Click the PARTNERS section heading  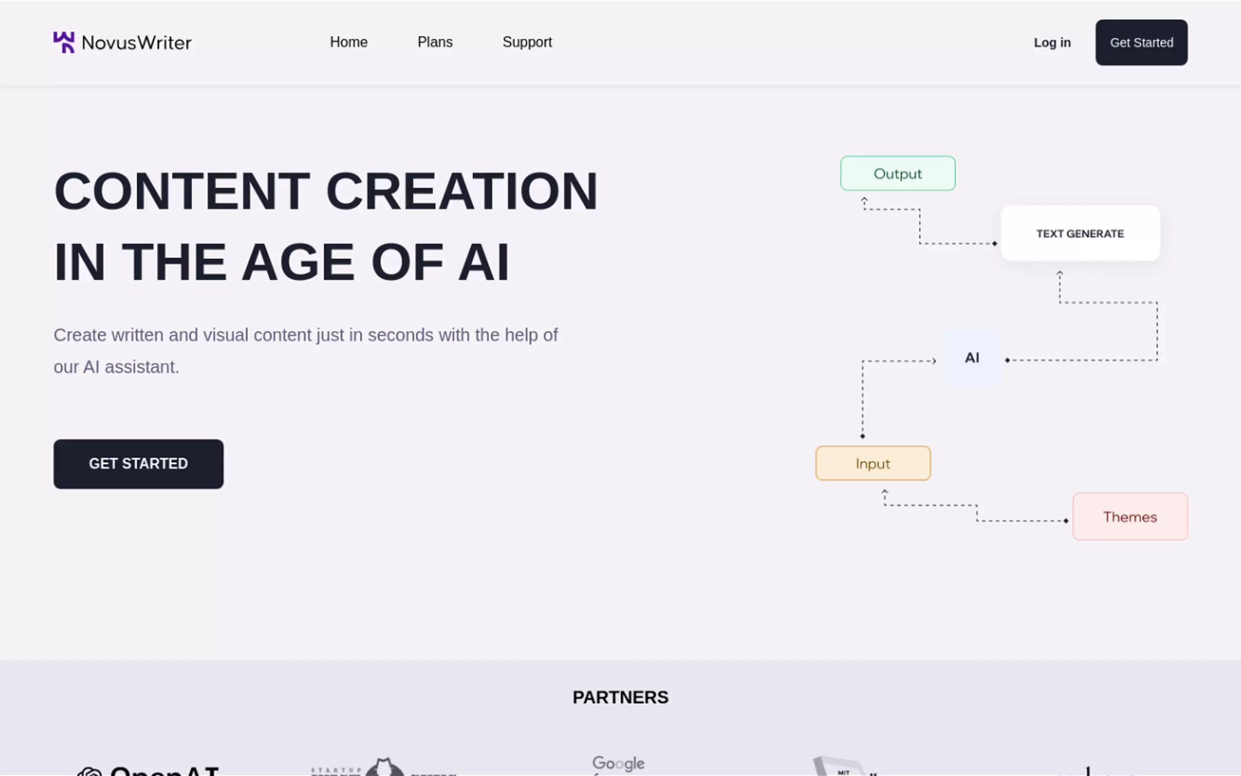[x=620, y=697]
